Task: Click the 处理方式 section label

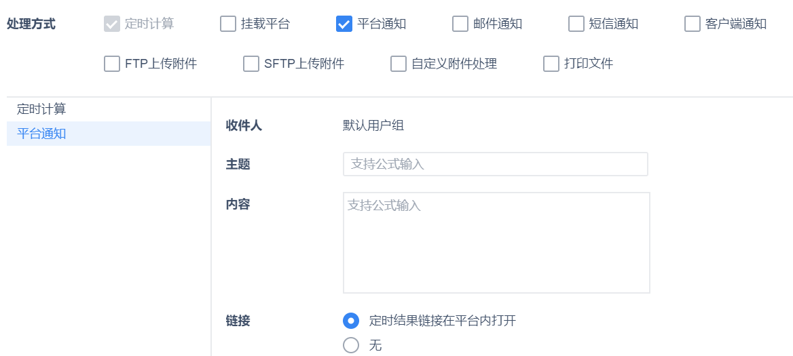Action: 31,24
